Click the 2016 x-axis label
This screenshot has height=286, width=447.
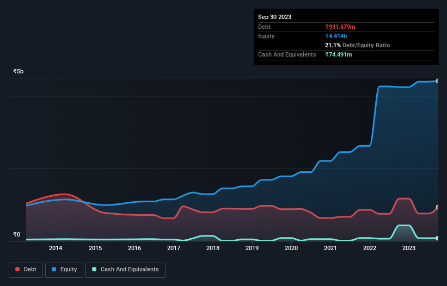[134, 248]
